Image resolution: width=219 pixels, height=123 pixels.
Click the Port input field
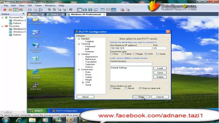[x=160, y=48]
